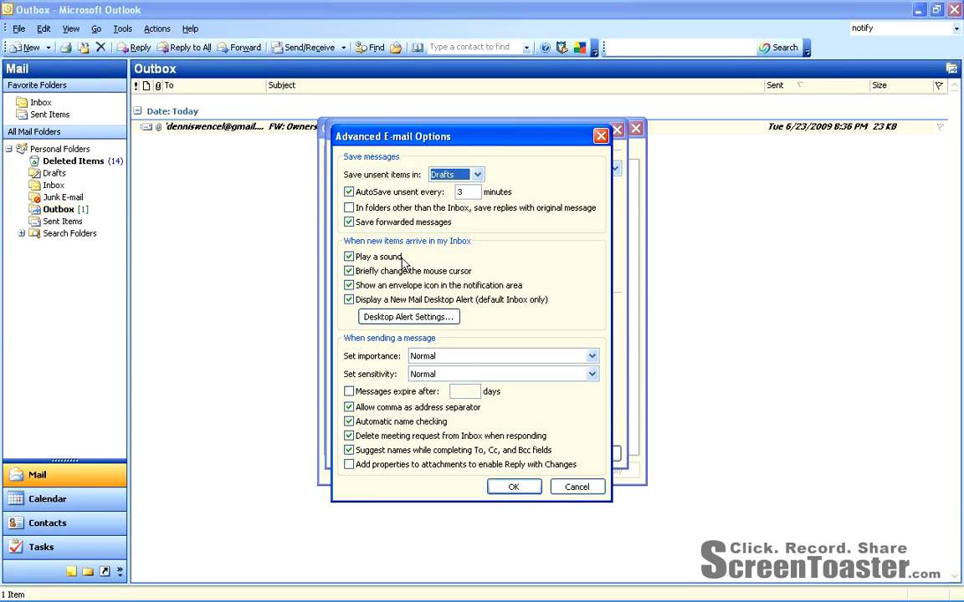Viewport: 964px width, 602px height.
Task: Open Shortcuts icon in navigation pane
Action: (105, 571)
